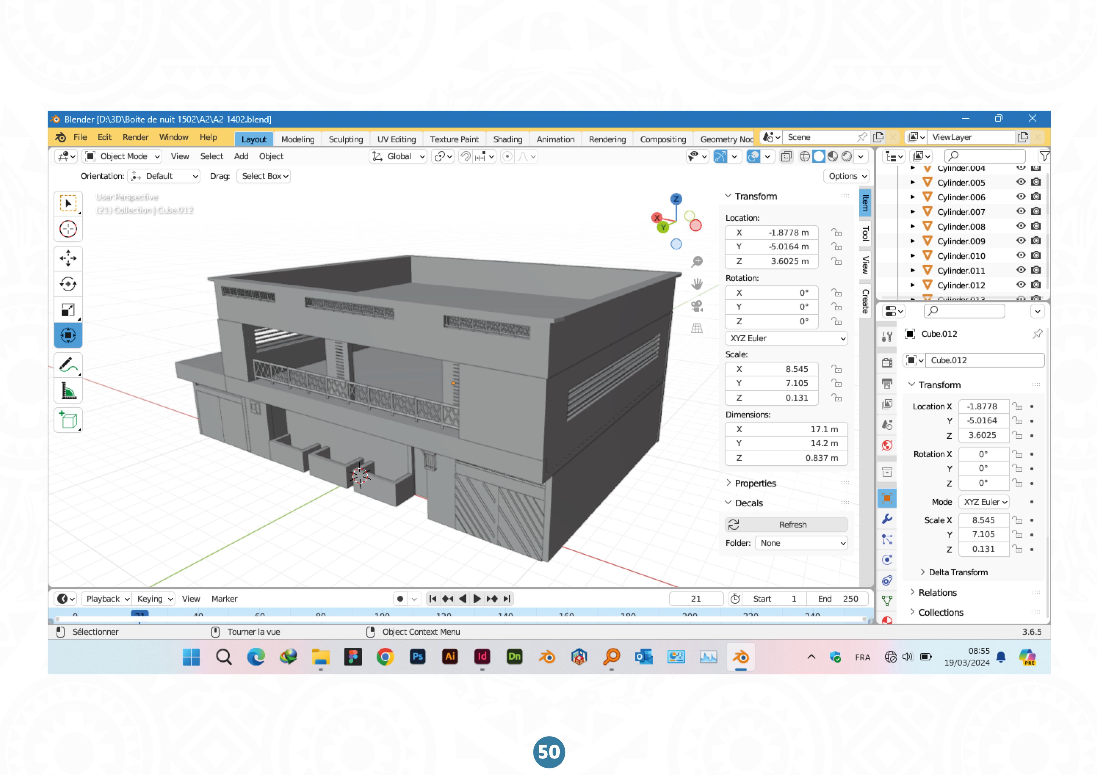Click the timeline frame 21 playhead
Image resolution: width=1097 pixels, height=775 pixels.
pyautogui.click(x=139, y=614)
